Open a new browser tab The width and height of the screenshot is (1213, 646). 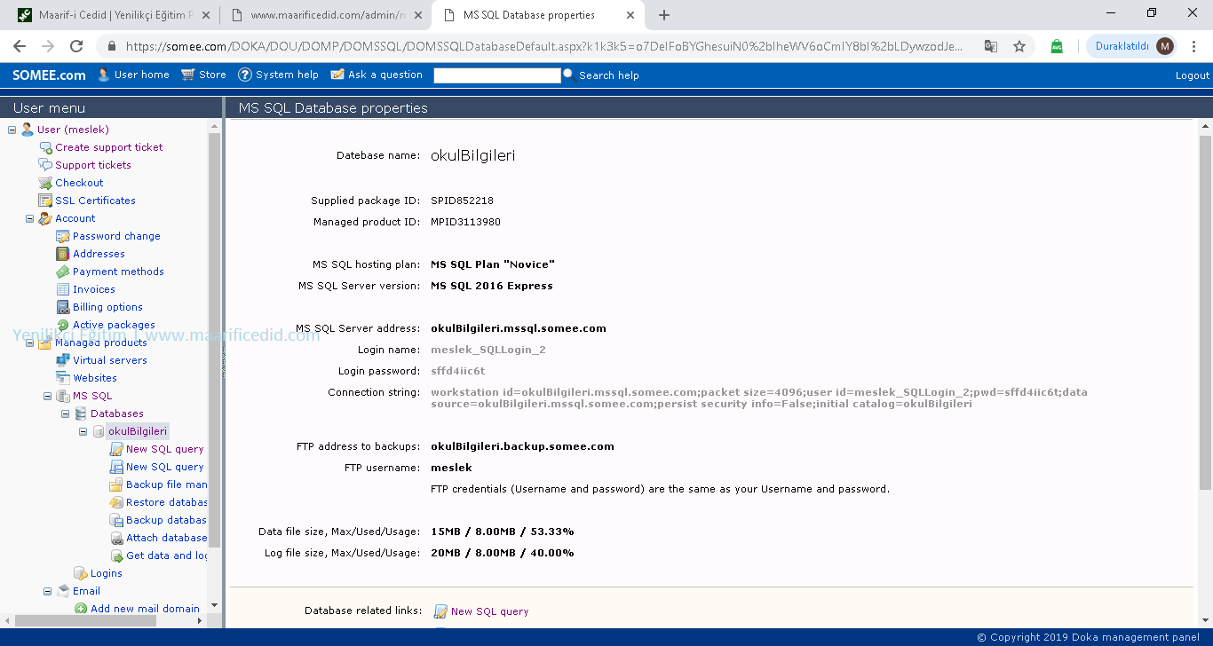click(x=664, y=15)
